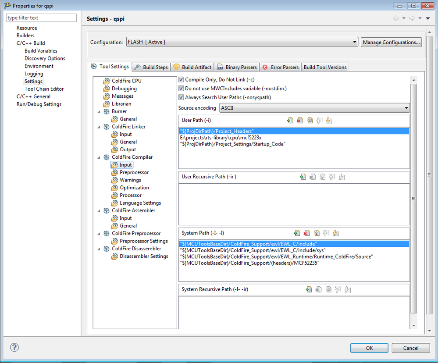Toggle Always Search User Paths (-nosyspath)
The image size is (438, 363).
181,97
